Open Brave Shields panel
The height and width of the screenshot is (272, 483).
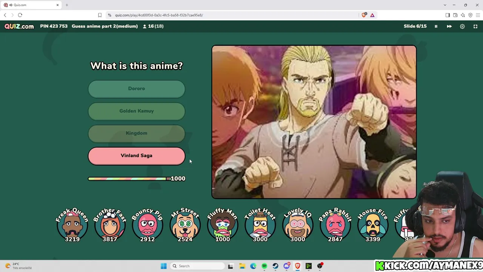pos(364,15)
